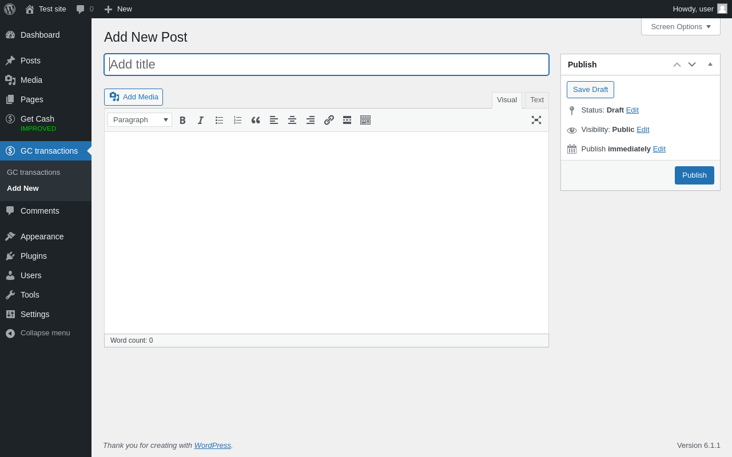Open Comments in sidebar
This screenshot has width=732, height=457.
[46, 211]
